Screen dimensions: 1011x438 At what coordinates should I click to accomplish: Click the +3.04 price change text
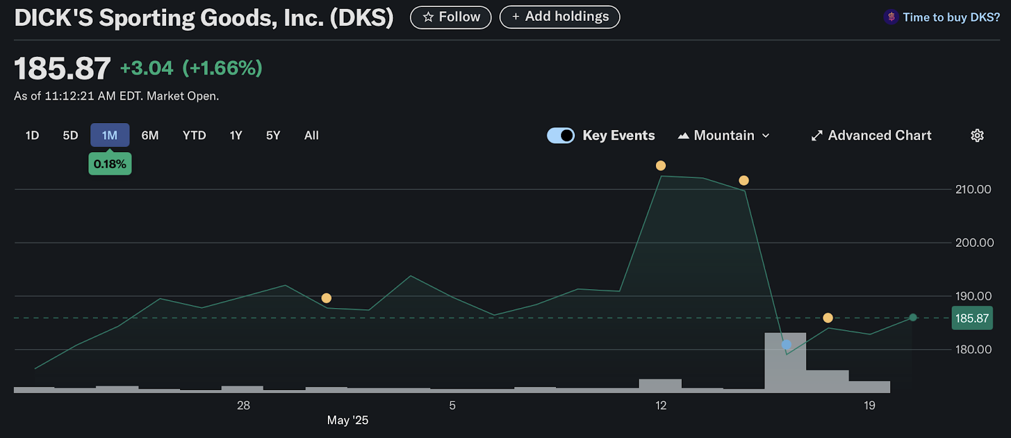click(147, 68)
